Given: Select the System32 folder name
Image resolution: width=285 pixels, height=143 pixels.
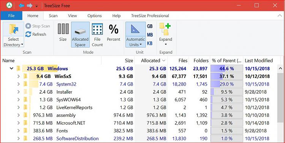Looking at the screenshot, I should [x=66, y=84].
